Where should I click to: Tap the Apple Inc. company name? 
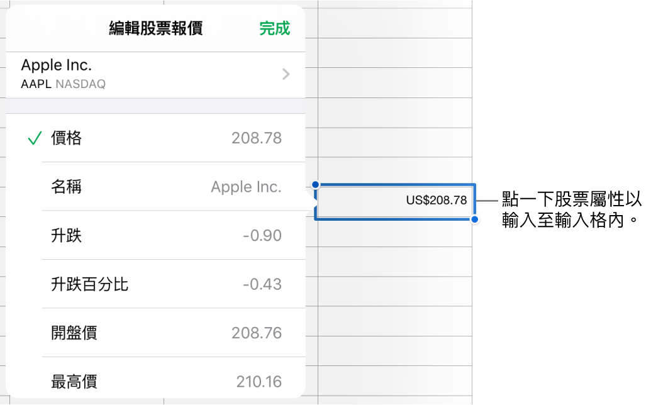coord(56,65)
